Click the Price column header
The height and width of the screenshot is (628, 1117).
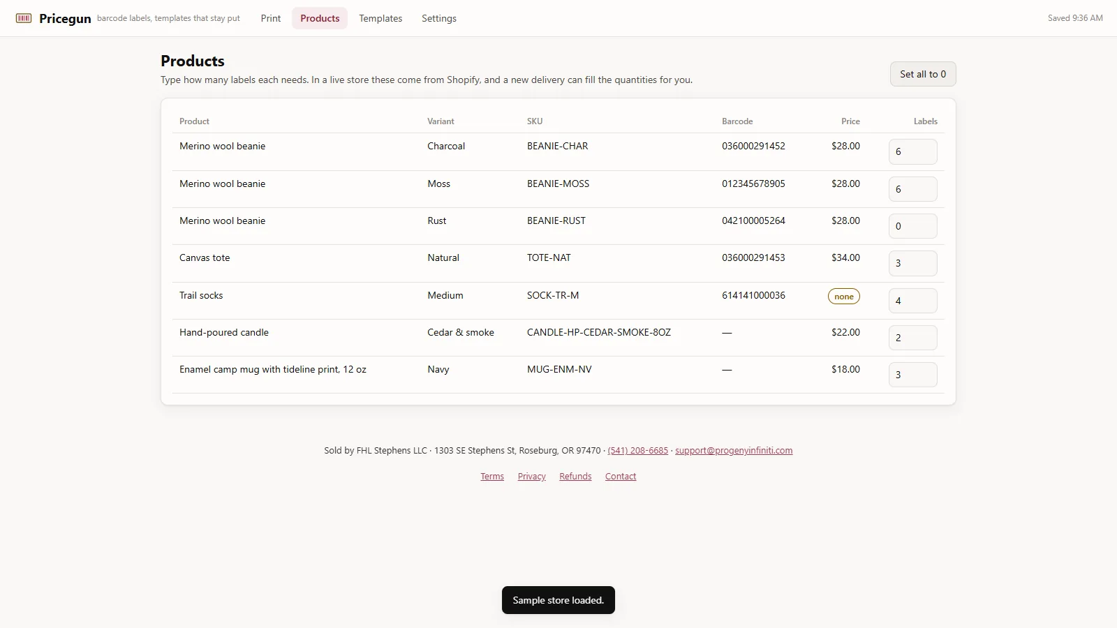[850, 121]
